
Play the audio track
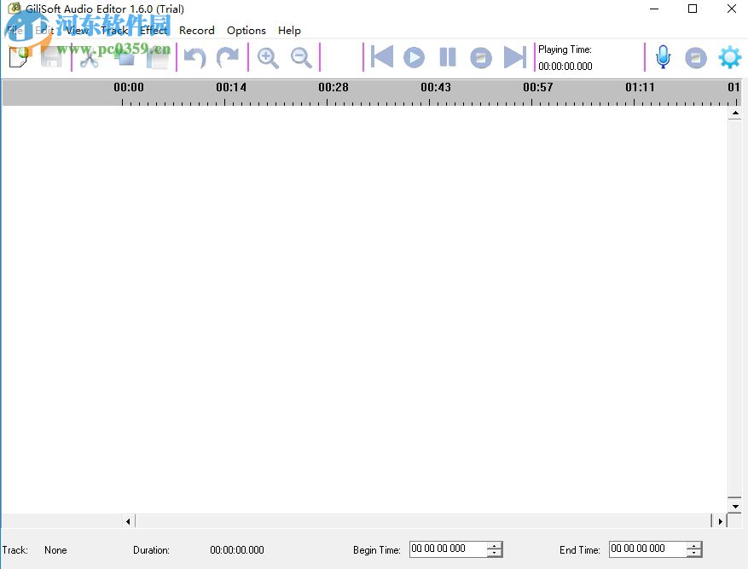coord(414,57)
